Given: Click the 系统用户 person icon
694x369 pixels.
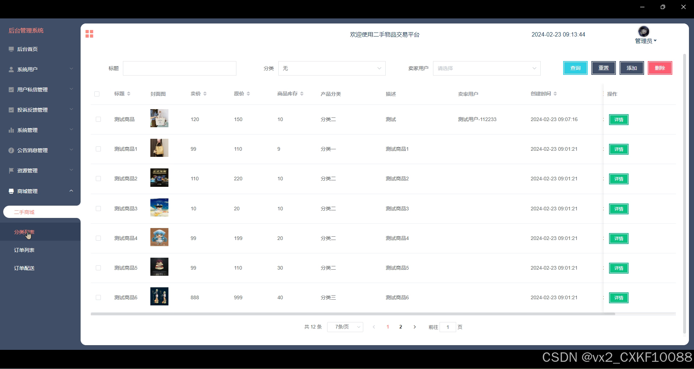Looking at the screenshot, I should tap(11, 69).
